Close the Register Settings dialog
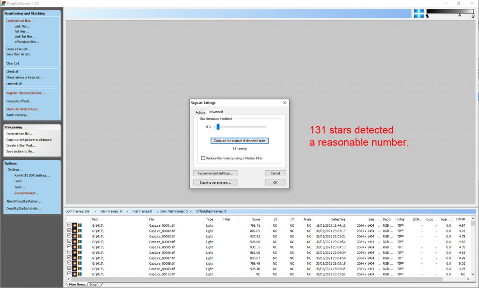Viewport: 479px width, 288px height. click(285, 102)
